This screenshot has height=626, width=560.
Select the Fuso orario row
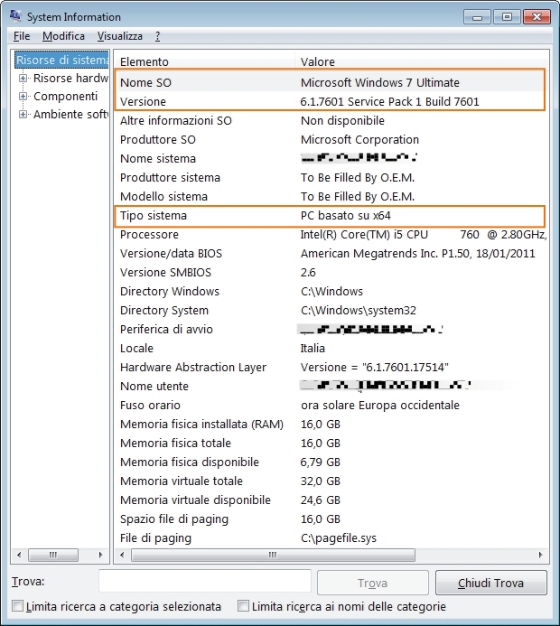click(331, 406)
